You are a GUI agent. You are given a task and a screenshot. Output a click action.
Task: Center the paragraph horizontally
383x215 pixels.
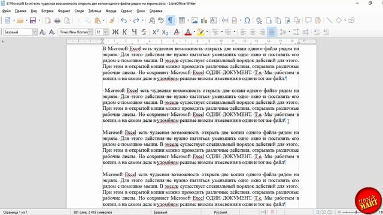point(253,32)
